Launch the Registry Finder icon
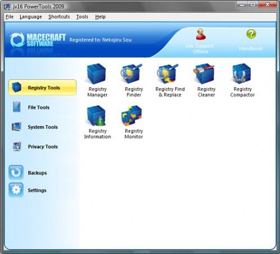 coord(132,74)
